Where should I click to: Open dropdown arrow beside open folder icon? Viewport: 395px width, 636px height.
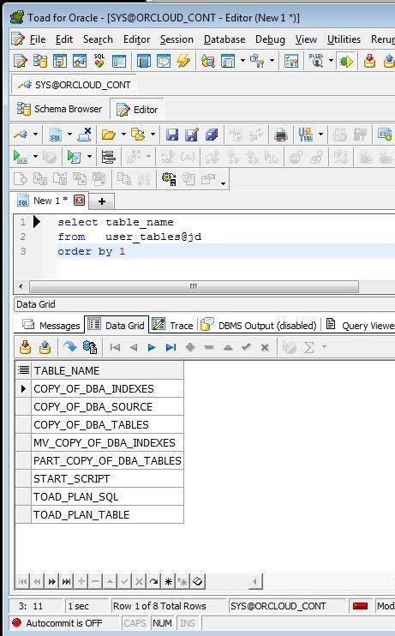[123, 135]
